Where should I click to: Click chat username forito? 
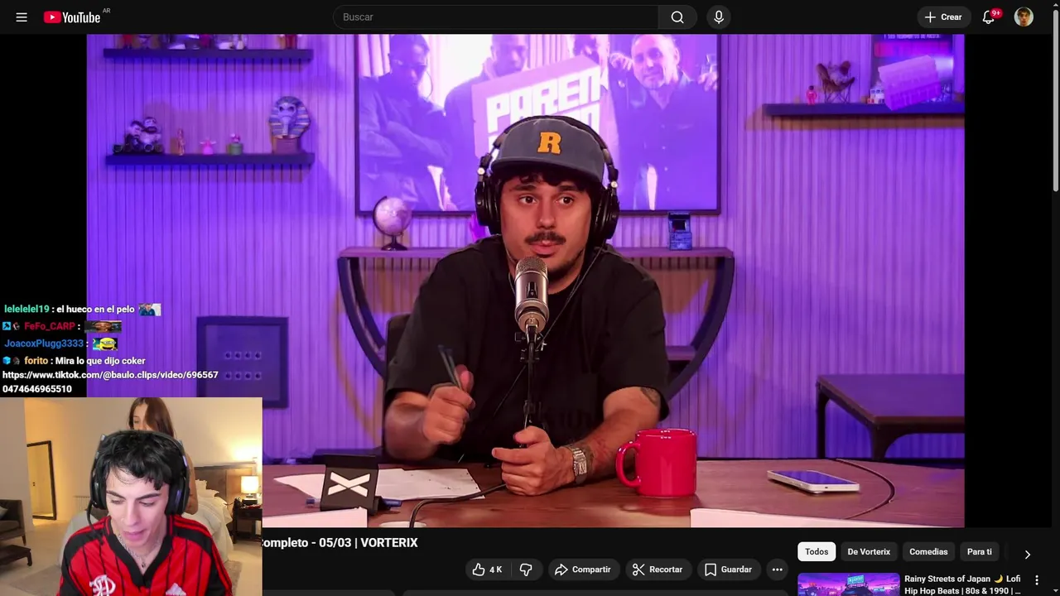pyautogui.click(x=36, y=361)
